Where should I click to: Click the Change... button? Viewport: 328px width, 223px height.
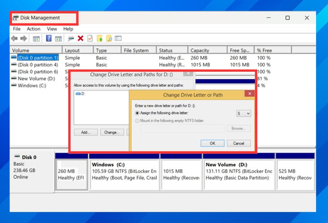pos(112,132)
